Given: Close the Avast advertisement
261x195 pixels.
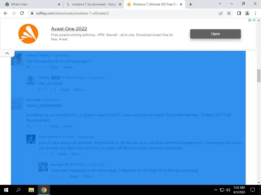Looking at the screenshot, I should [254, 20].
